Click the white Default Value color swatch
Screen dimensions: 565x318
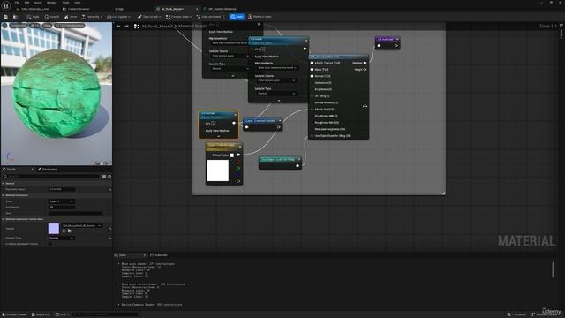(231, 155)
